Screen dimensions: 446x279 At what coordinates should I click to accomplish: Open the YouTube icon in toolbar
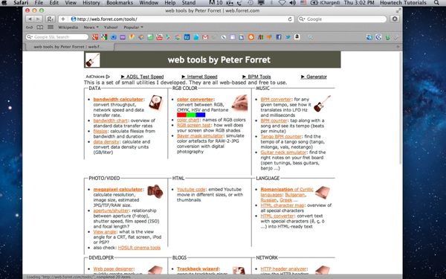click(159, 37)
